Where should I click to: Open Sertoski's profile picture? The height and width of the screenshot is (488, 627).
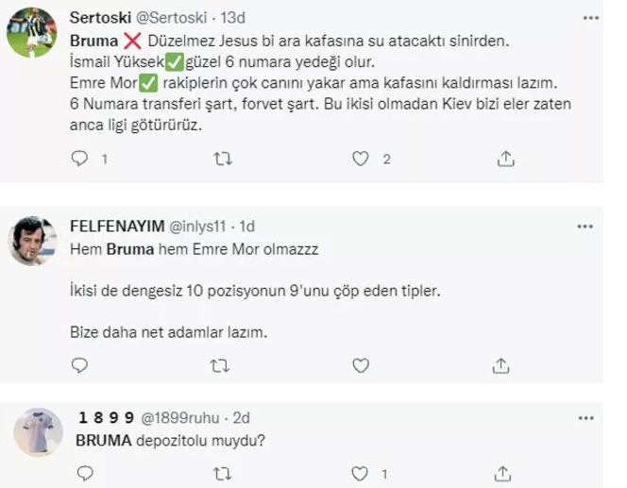click(32, 34)
